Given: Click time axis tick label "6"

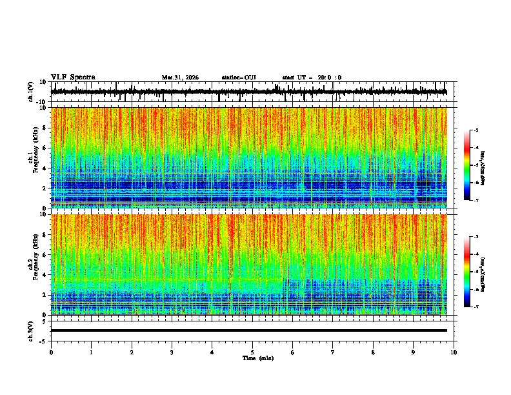Looking at the screenshot, I should [293, 352].
